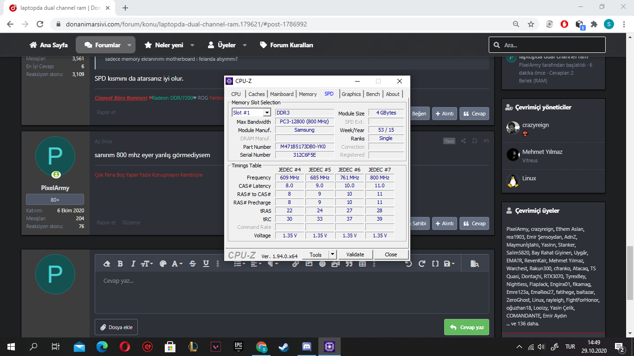This screenshot has height=356, width=634.
Task: Click the Close button in CPU-Z
Action: point(391,254)
